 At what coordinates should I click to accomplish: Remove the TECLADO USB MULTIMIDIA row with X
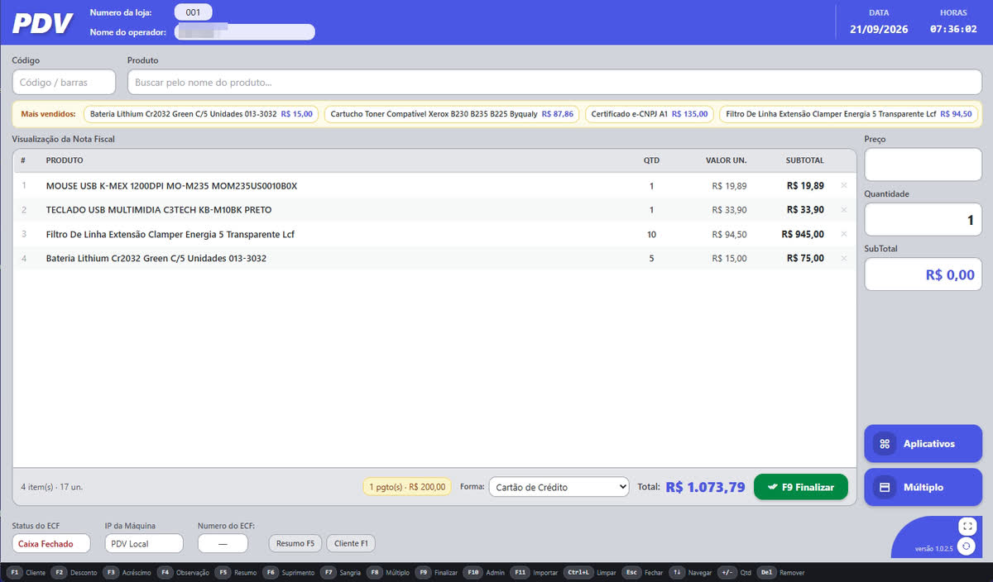(x=843, y=210)
